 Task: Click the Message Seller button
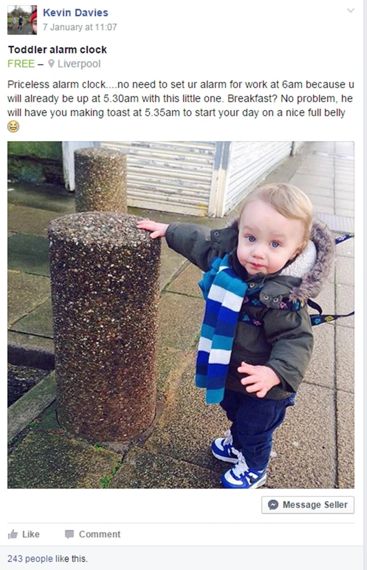308,505
